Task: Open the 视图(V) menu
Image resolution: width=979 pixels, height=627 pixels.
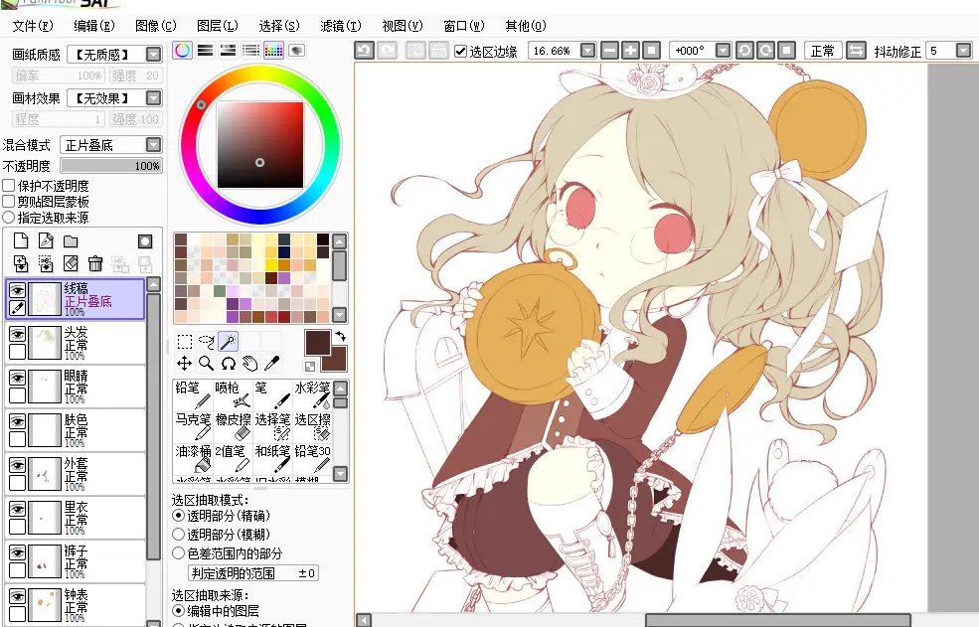Action: 403,26
